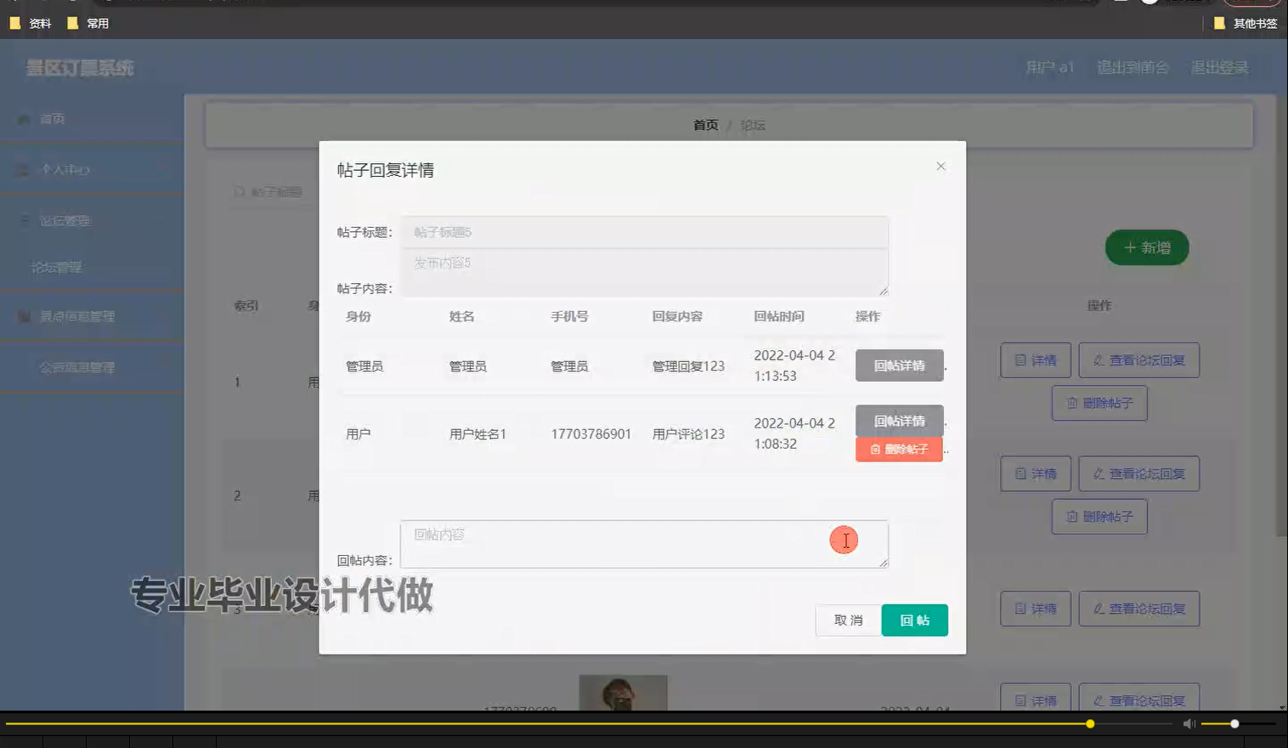This screenshot has height=748, width=1288.
Task: Select the 首页 home icon in sidebar
Action: point(23,119)
